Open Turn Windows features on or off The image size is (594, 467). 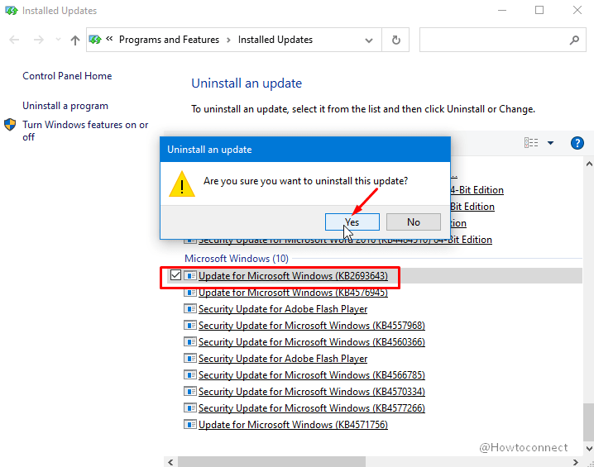(x=85, y=131)
